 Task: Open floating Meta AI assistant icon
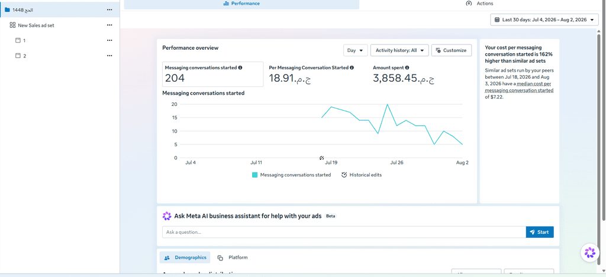point(590,253)
